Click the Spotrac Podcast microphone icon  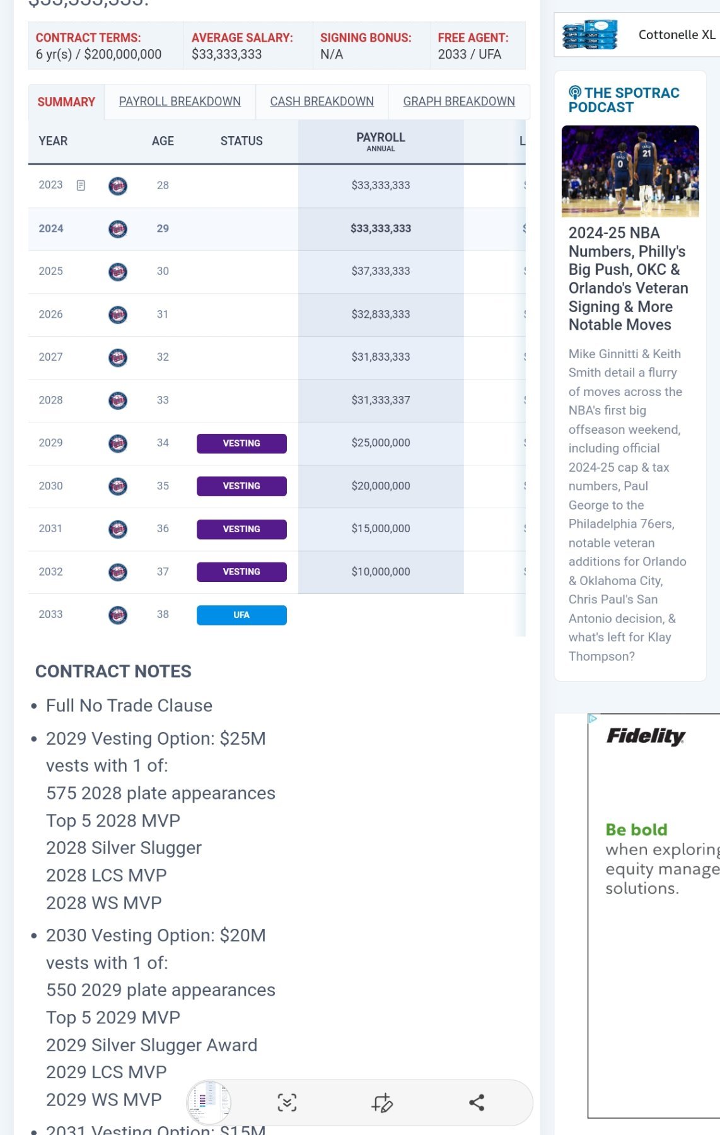pos(575,93)
